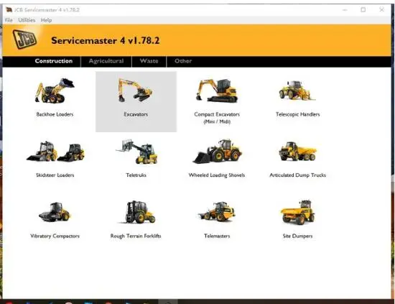395x304 pixels.
Task: Choose the Articulated Dump Trucks icon
Action: pos(297,151)
